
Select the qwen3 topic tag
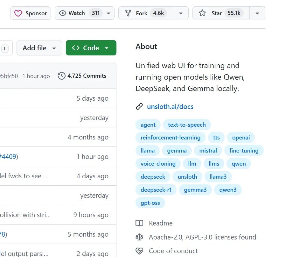[x=228, y=190]
